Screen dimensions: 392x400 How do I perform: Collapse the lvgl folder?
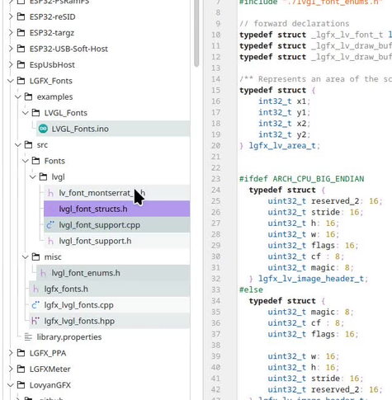[33, 176]
